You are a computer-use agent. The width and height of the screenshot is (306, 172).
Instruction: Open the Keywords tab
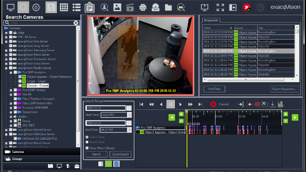click(x=211, y=20)
